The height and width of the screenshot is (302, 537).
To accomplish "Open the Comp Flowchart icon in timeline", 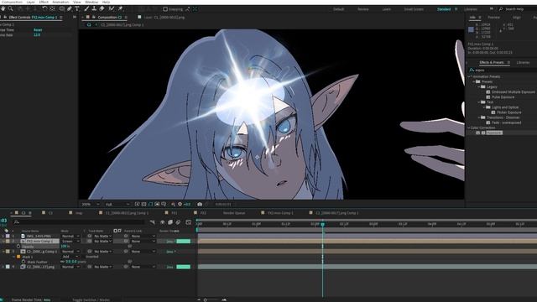I will pos(152,222).
